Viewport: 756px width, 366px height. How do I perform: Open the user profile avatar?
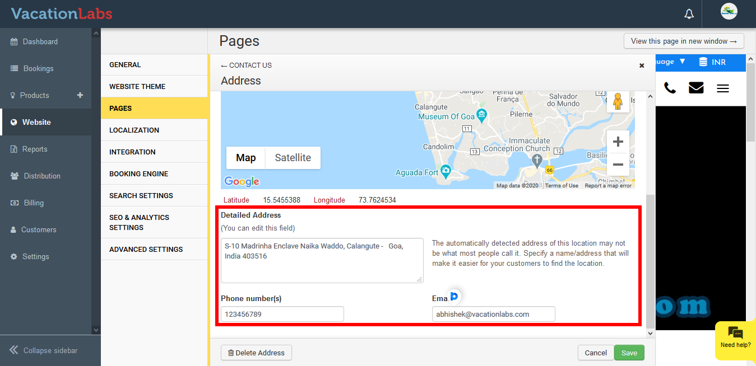tap(729, 12)
